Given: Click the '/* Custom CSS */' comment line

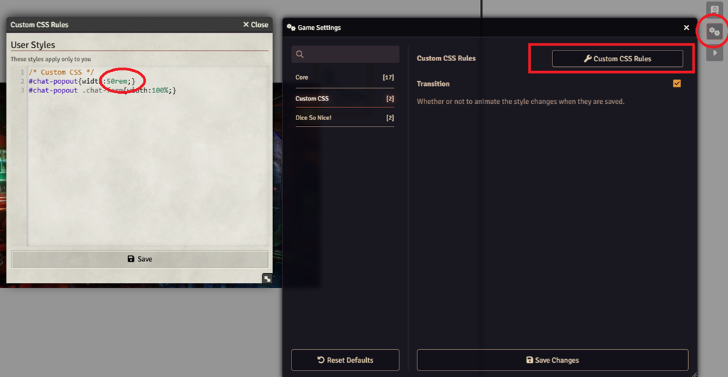Looking at the screenshot, I should 61,73.
